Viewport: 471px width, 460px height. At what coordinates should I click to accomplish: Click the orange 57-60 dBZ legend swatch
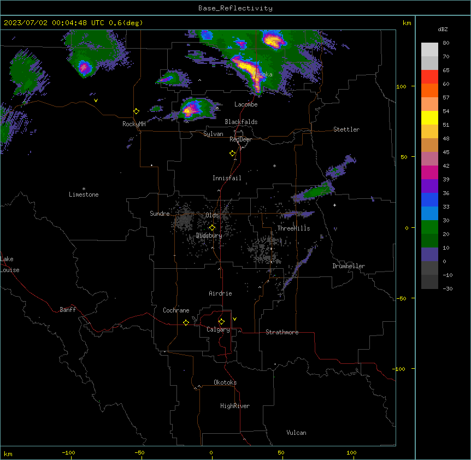click(429, 90)
